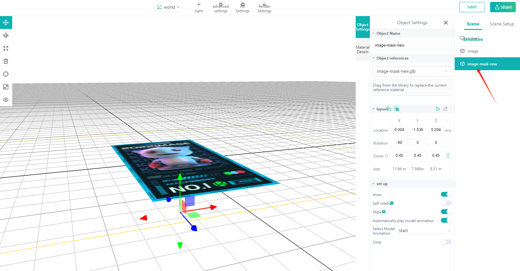Switch to the Scene Setup tab

502,24
